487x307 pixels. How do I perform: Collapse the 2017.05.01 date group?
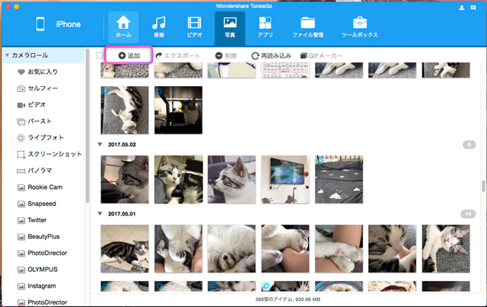100,214
